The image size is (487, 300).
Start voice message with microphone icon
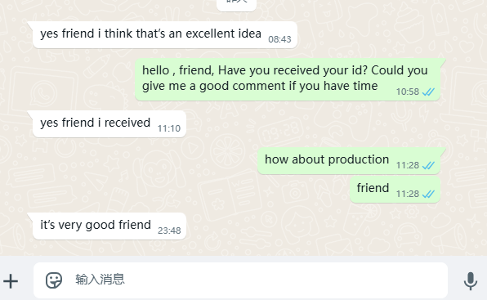pyautogui.click(x=471, y=280)
